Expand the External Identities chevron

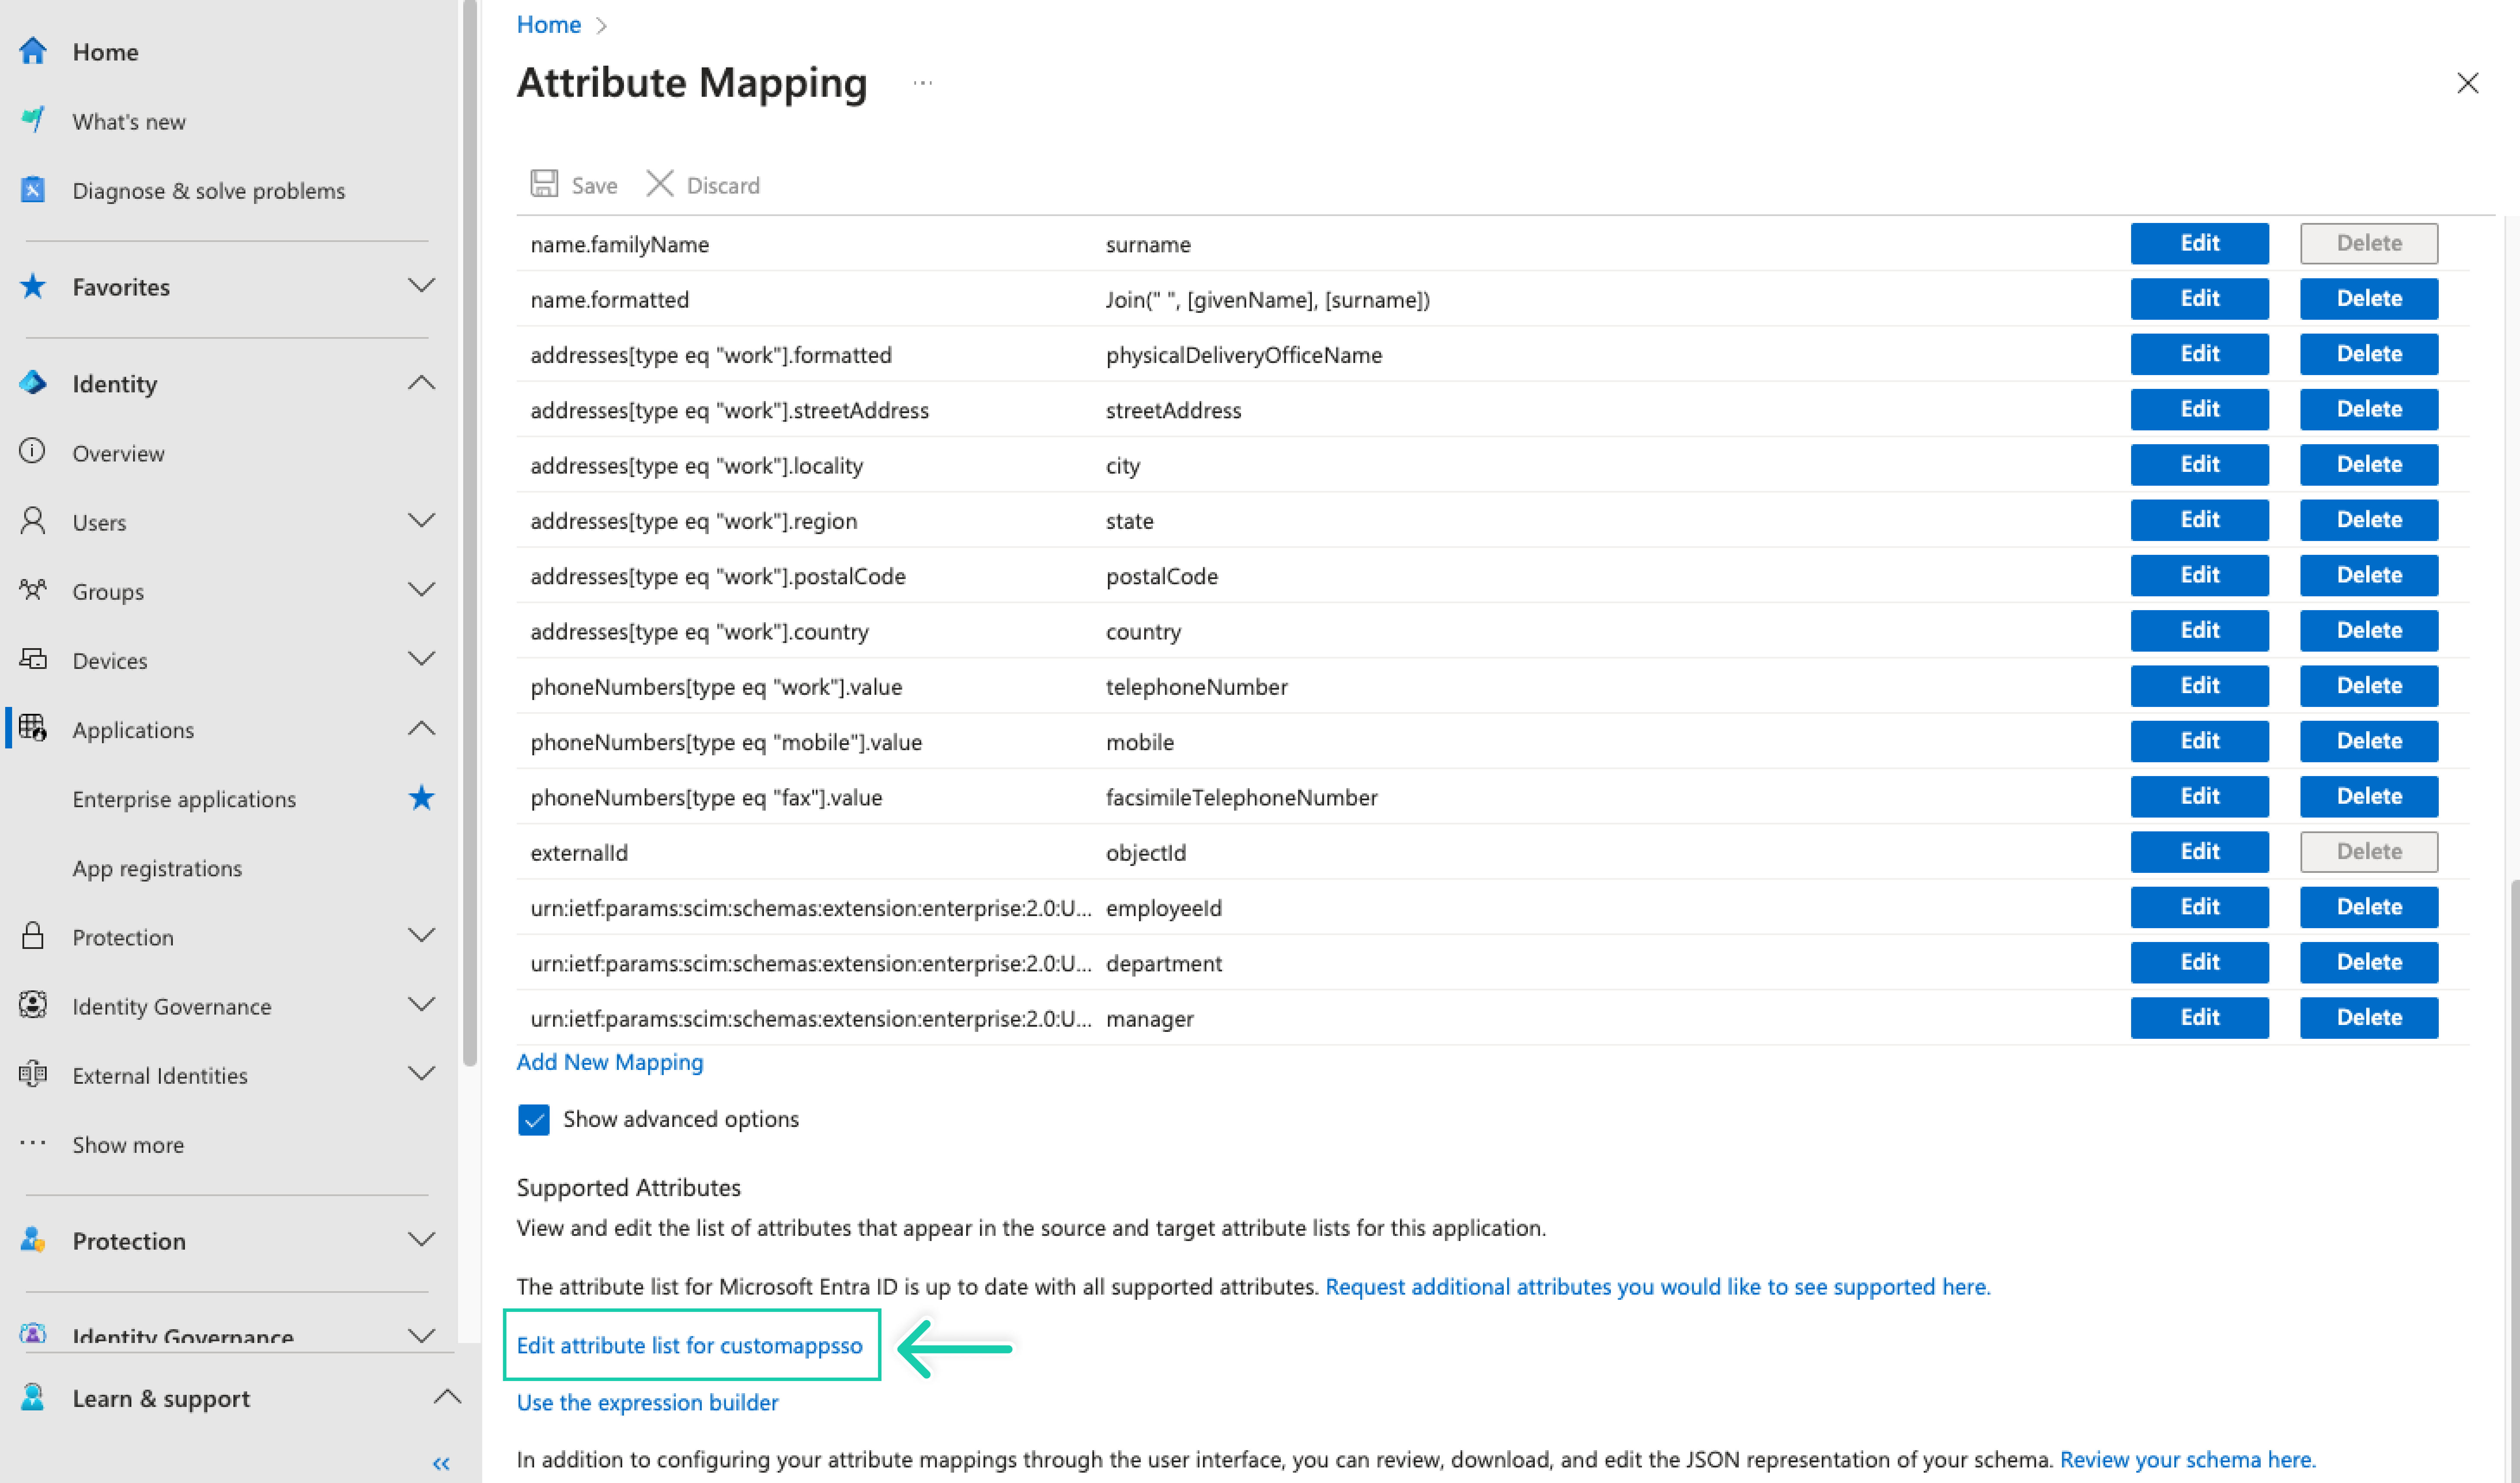(422, 1074)
